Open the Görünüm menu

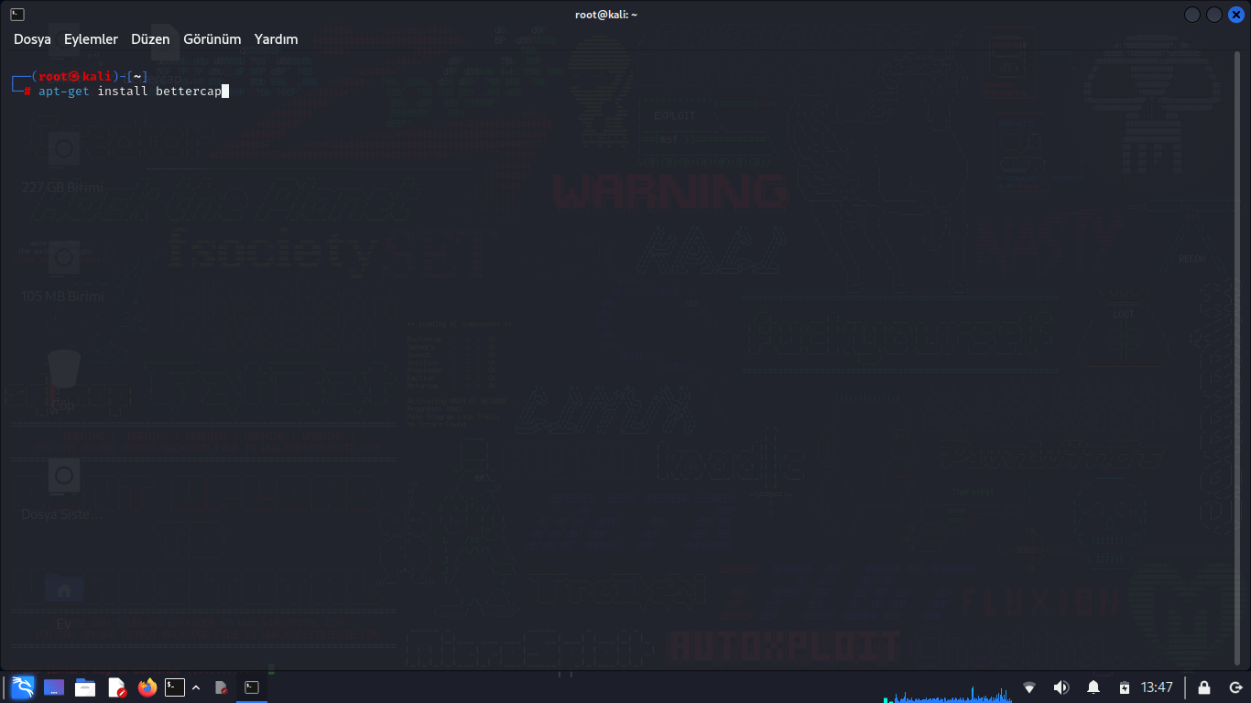[212, 39]
